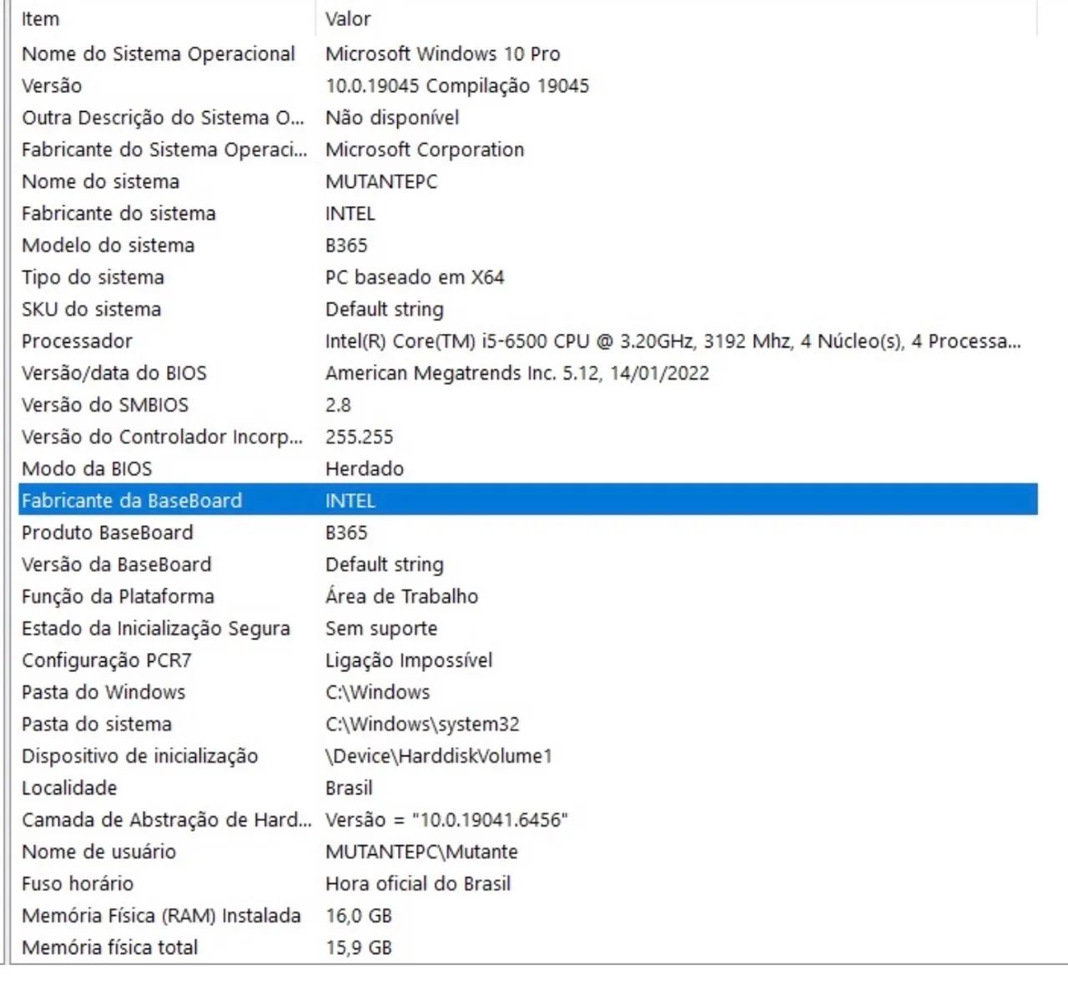1068x981 pixels.
Task: Click the Brasil locale value
Action: (x=349, y=788)
